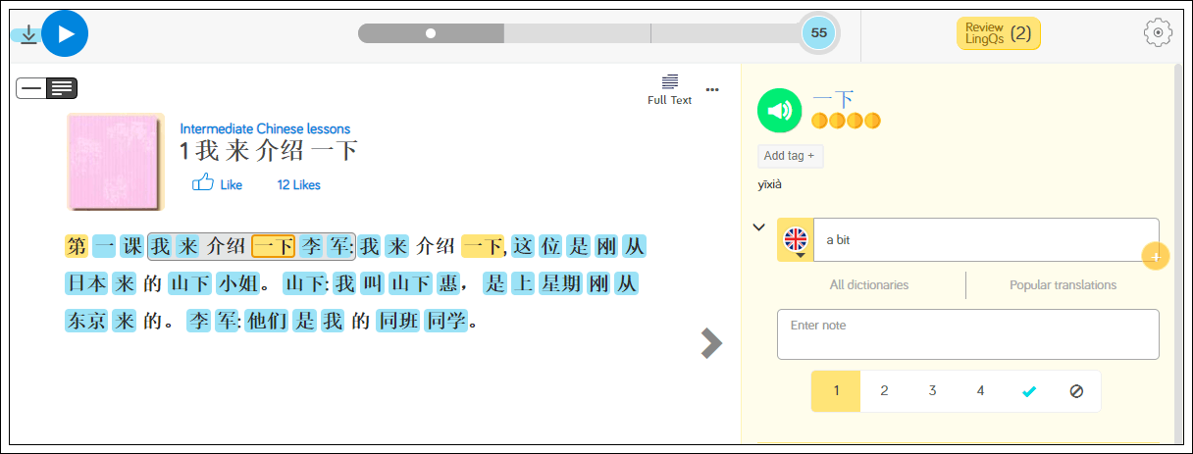This screenshot has width=1193, height=454.
Task: Open the settings gear
Action: tap(1158, 32)
